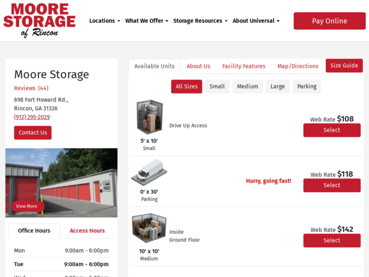The image size is (369, 277).
Task: Click the "10' x 10'" size label
Action: point(149,251)
